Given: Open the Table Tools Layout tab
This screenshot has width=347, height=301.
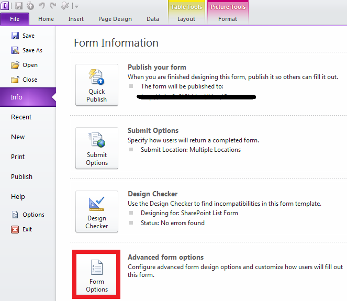Looking at the screenshot, I should [x=186, y=19].
